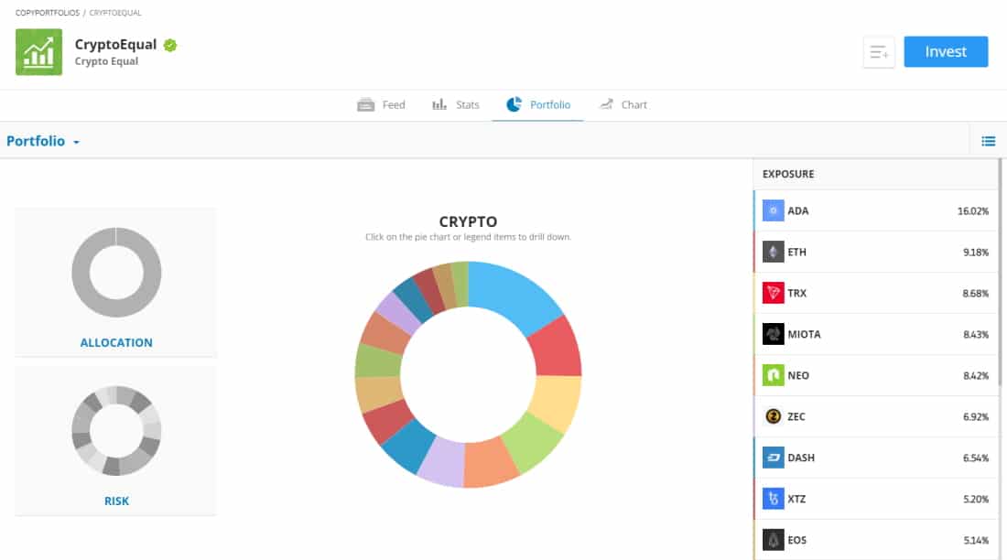Click the orange bottom pie slice
The width and height of the screenshot is (1007, 560).
click(x=491, y=462)
